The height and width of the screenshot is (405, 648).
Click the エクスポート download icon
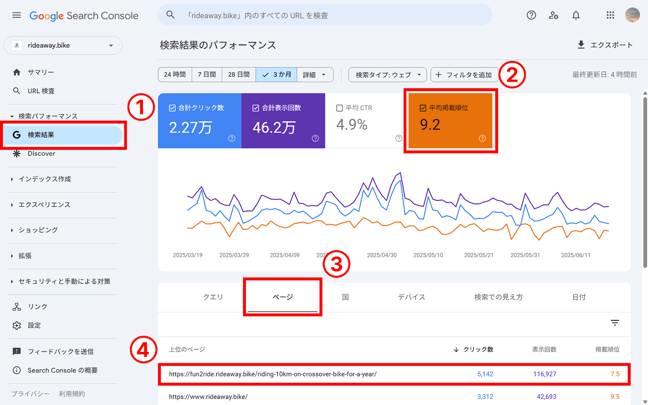[582, 45]
